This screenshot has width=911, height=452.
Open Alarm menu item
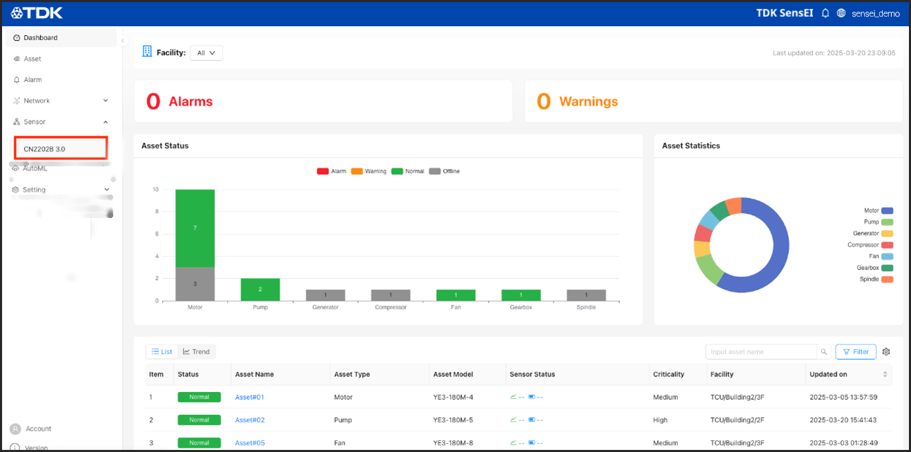click(x=61, y=80)
